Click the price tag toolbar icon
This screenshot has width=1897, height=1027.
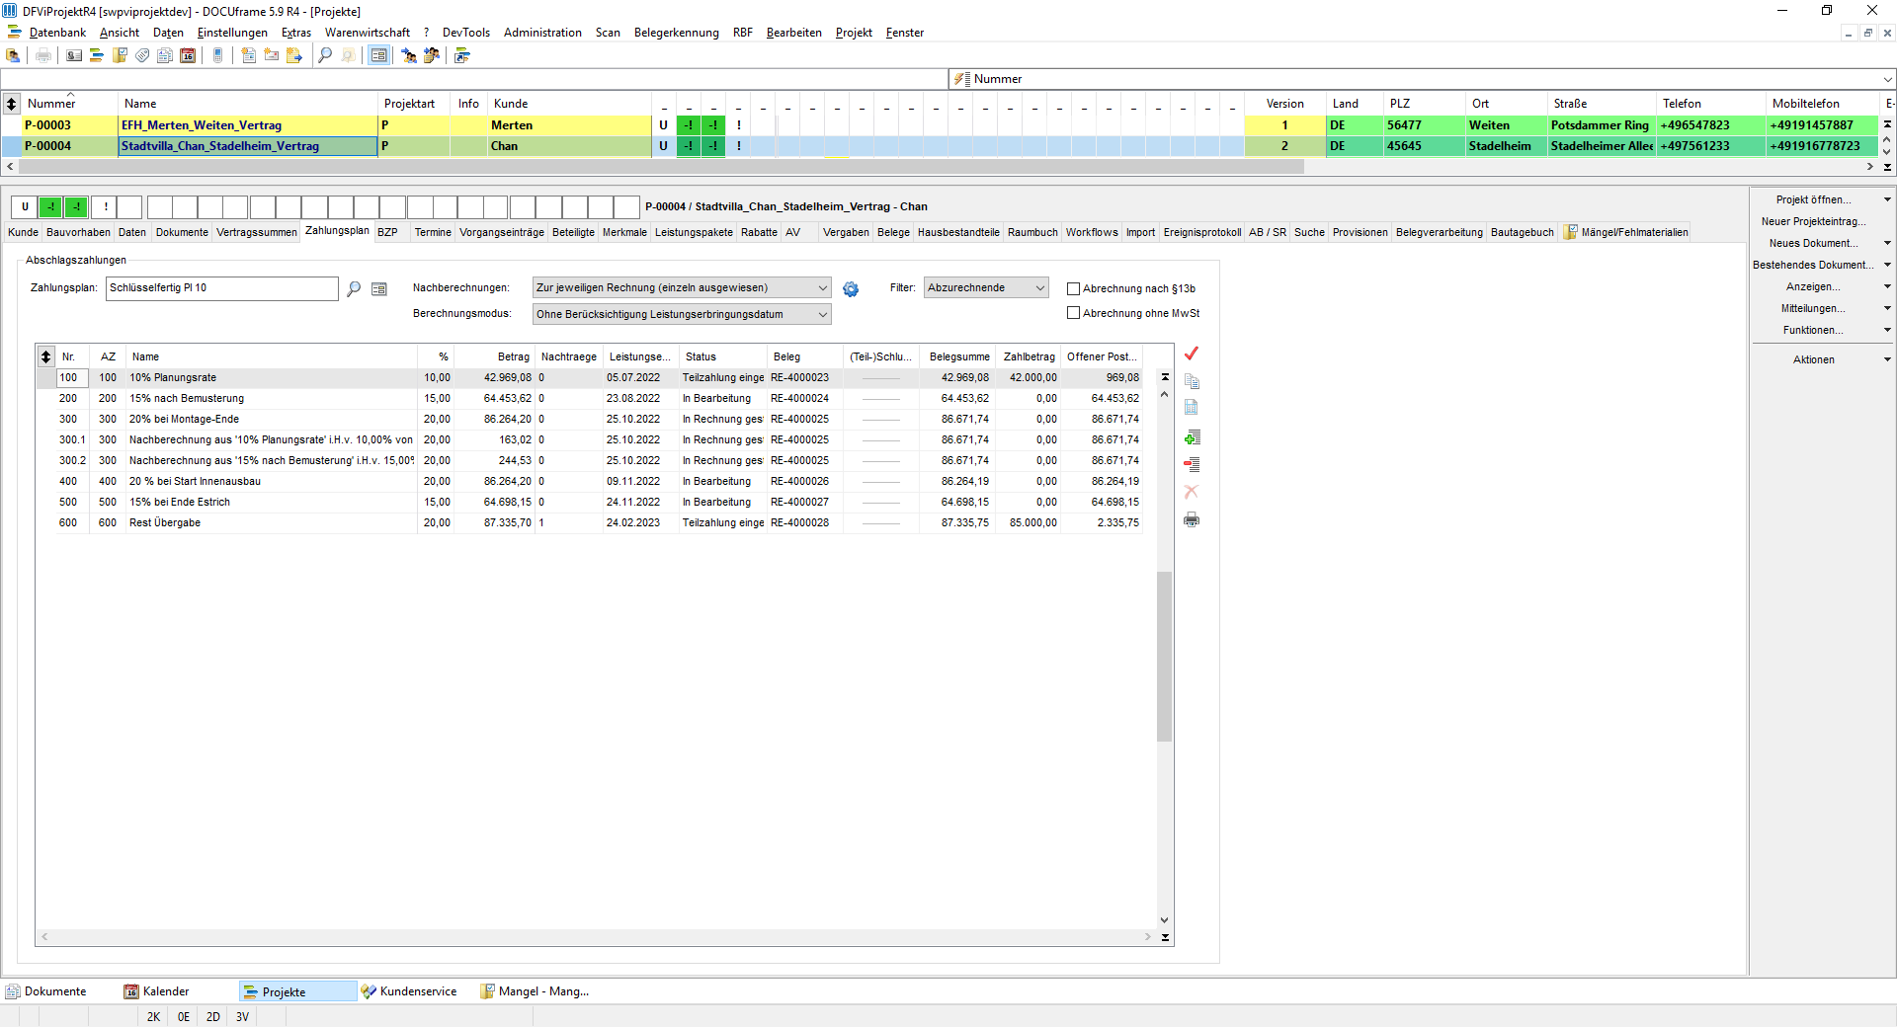pyautogui.click(x=142, y=55)
